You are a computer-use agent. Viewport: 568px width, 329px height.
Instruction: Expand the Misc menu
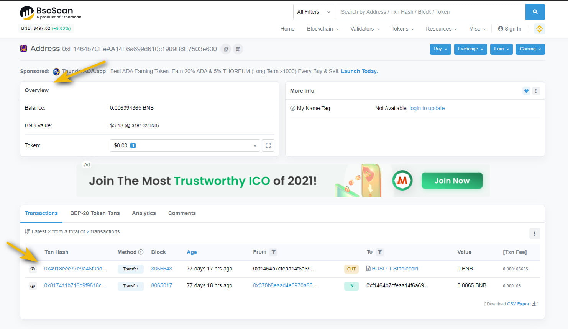coord(477,29)
